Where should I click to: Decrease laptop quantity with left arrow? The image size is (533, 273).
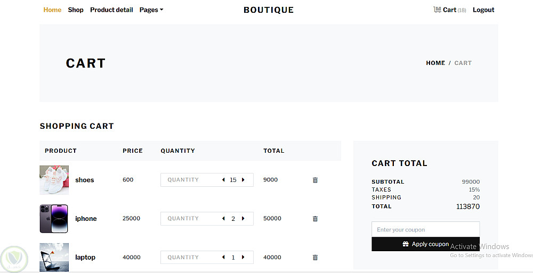tap(223, 258)
